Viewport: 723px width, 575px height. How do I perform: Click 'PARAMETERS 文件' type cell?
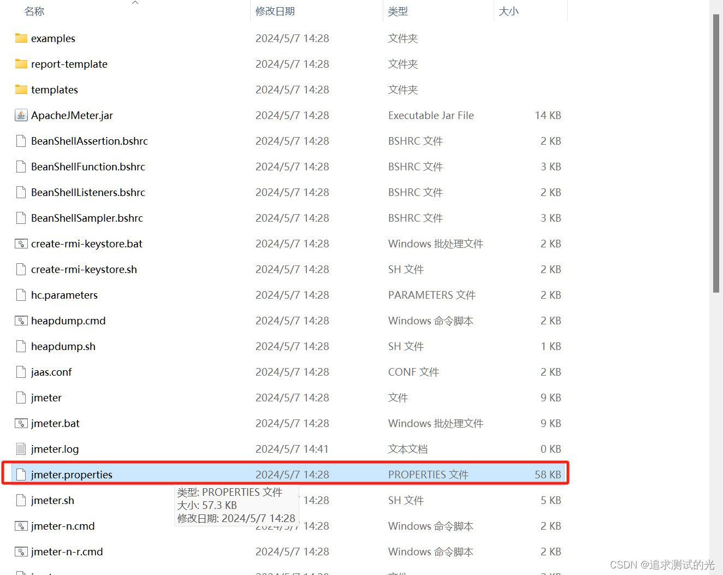point(432,295)
